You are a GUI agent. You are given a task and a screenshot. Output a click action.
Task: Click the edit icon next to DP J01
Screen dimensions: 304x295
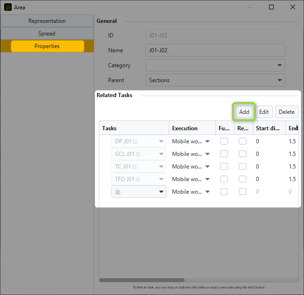point(135,141)
